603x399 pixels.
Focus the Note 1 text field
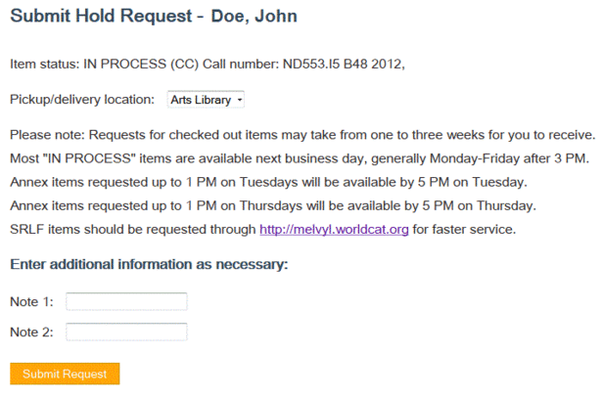click(126, 301)
